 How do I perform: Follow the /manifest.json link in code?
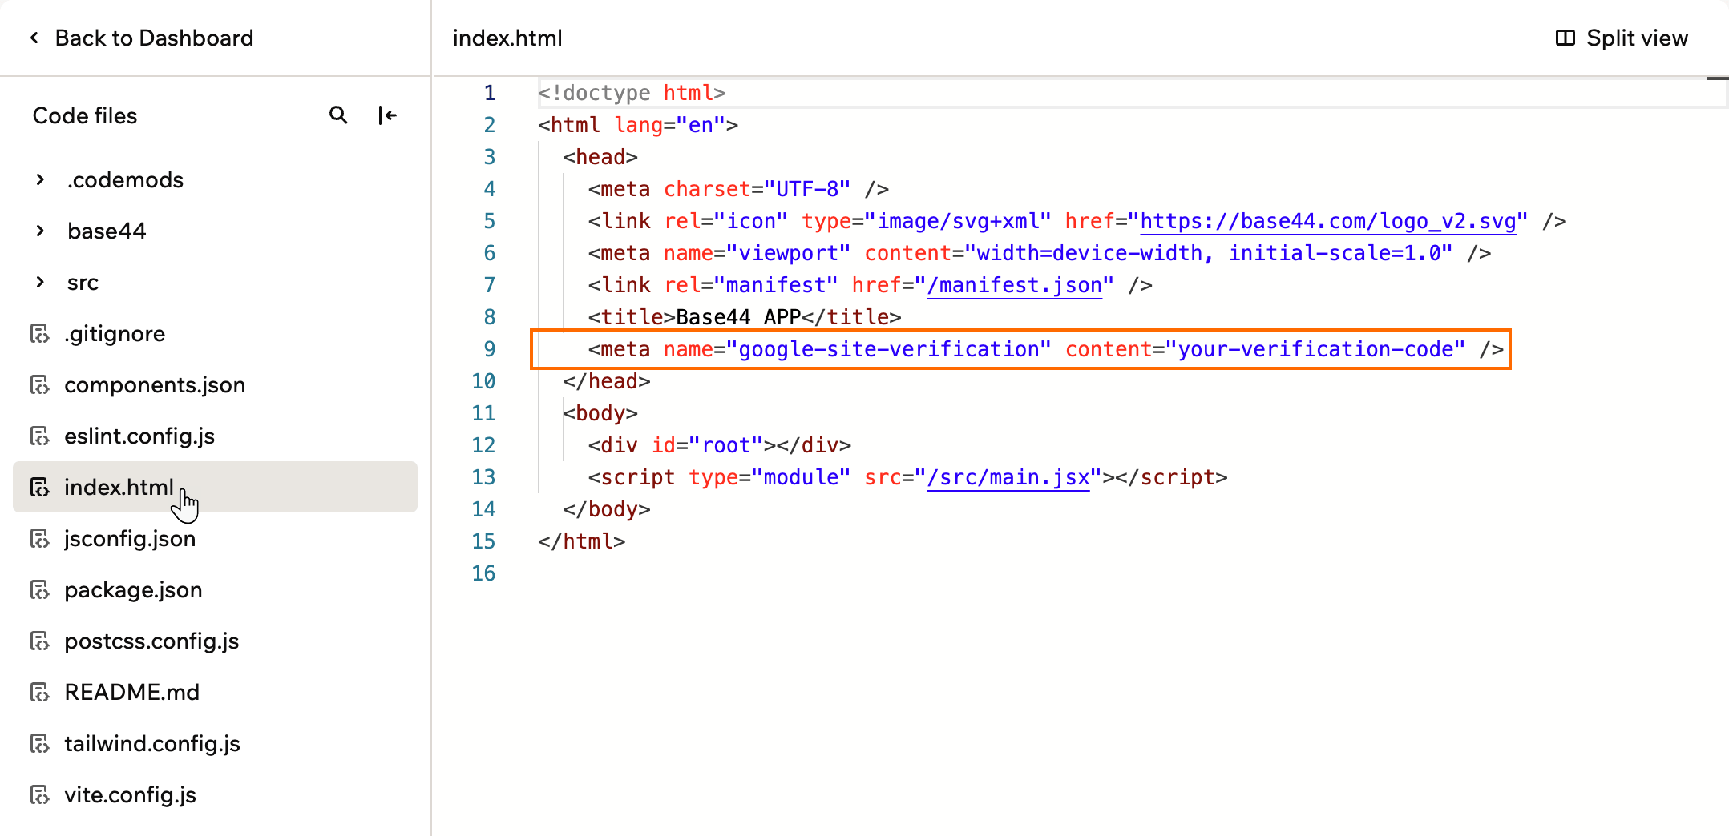pyautogui.click(x=1014, y=285)
